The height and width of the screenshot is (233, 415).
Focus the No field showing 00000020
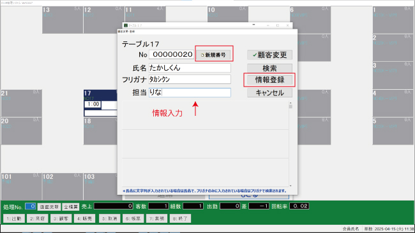172,54
